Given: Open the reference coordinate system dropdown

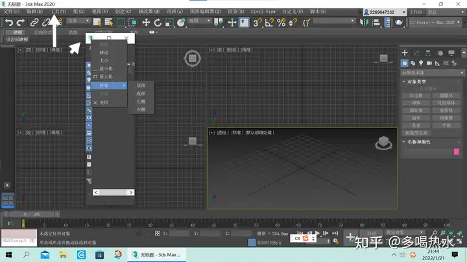Looking at the screenshot, I should (x=200, y=21).
